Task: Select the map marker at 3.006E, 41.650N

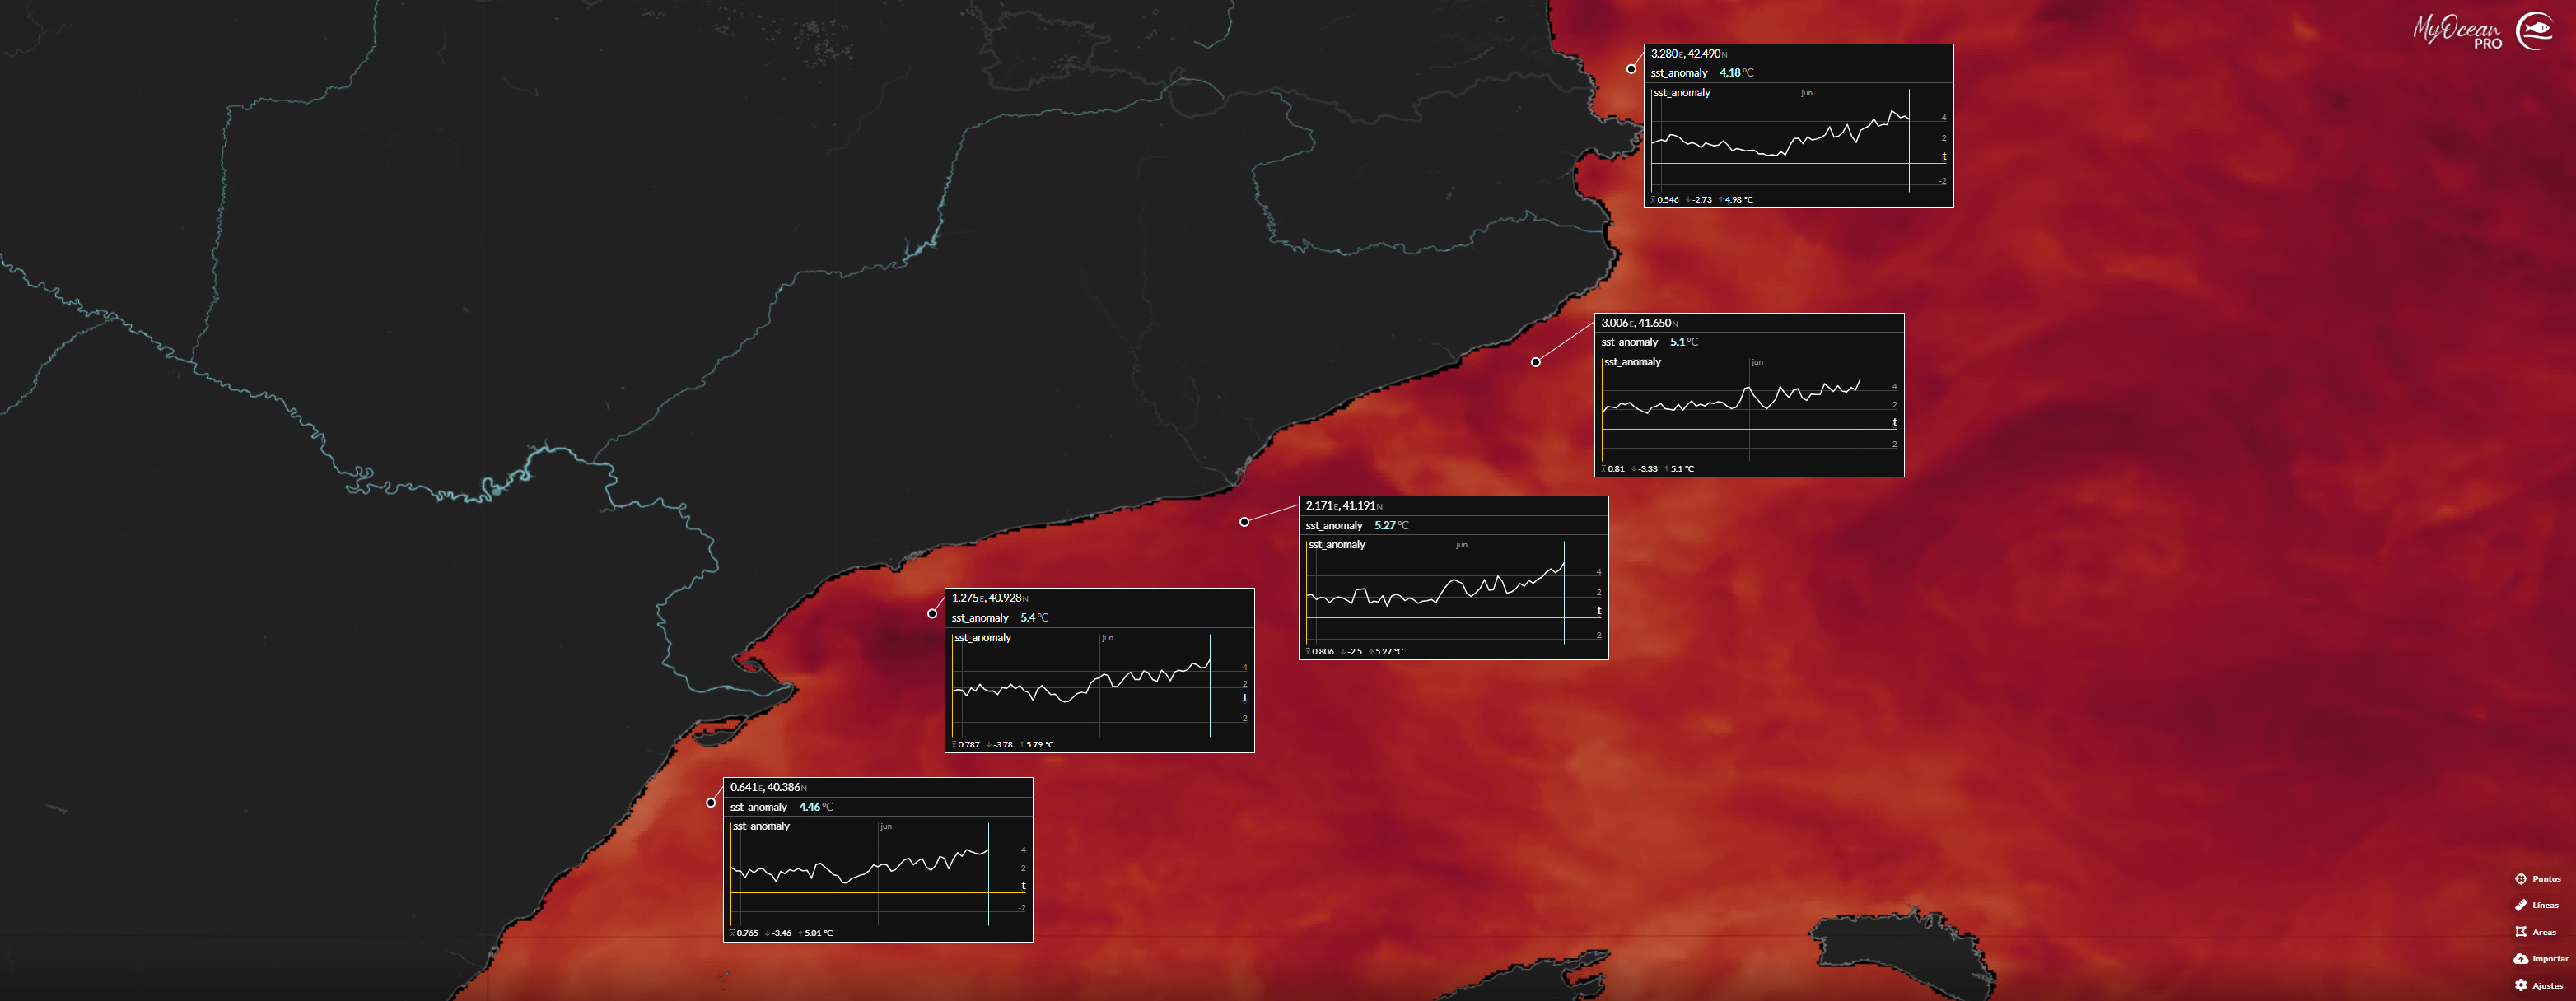Action: coord(1536,362)
